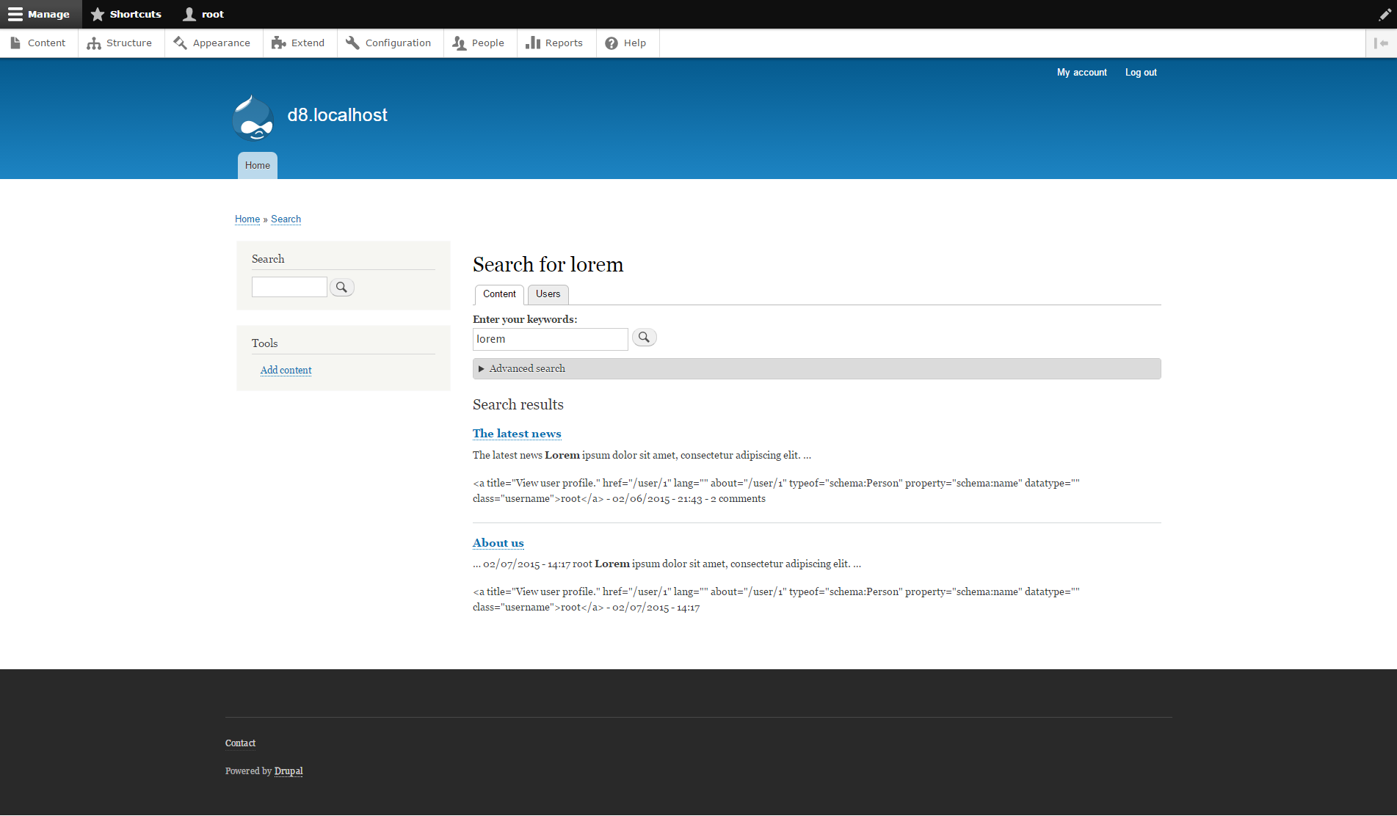Screen dimensions: 1397x816
Task: Click the Structure toolbar icon
Action: (x=94, y=43)
